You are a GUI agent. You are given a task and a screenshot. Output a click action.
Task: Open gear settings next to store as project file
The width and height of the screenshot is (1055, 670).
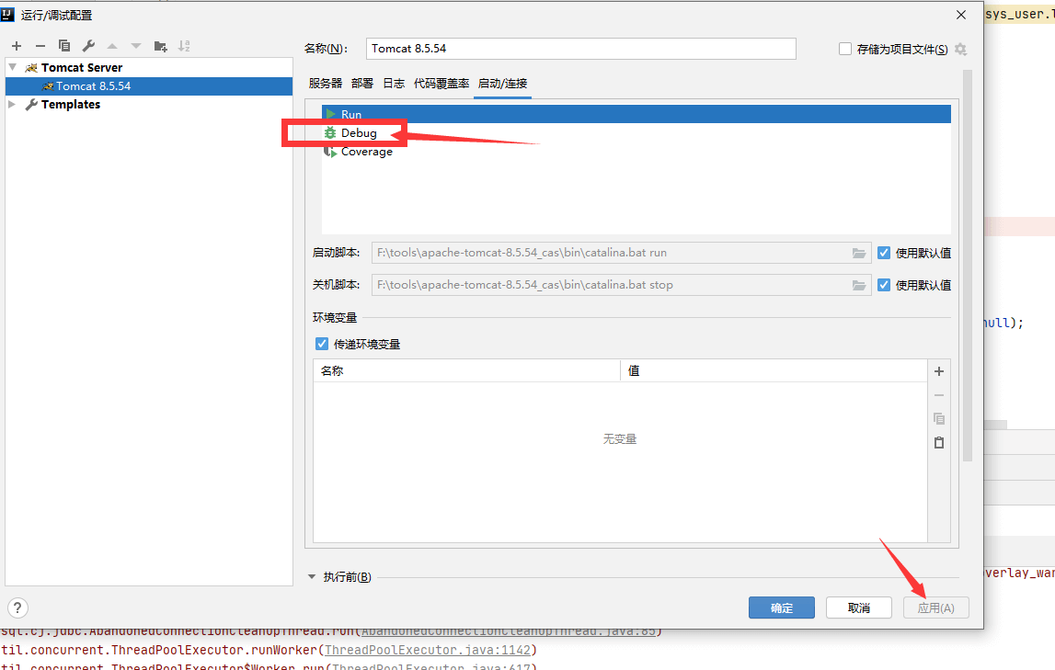click(x=961, y=49)
